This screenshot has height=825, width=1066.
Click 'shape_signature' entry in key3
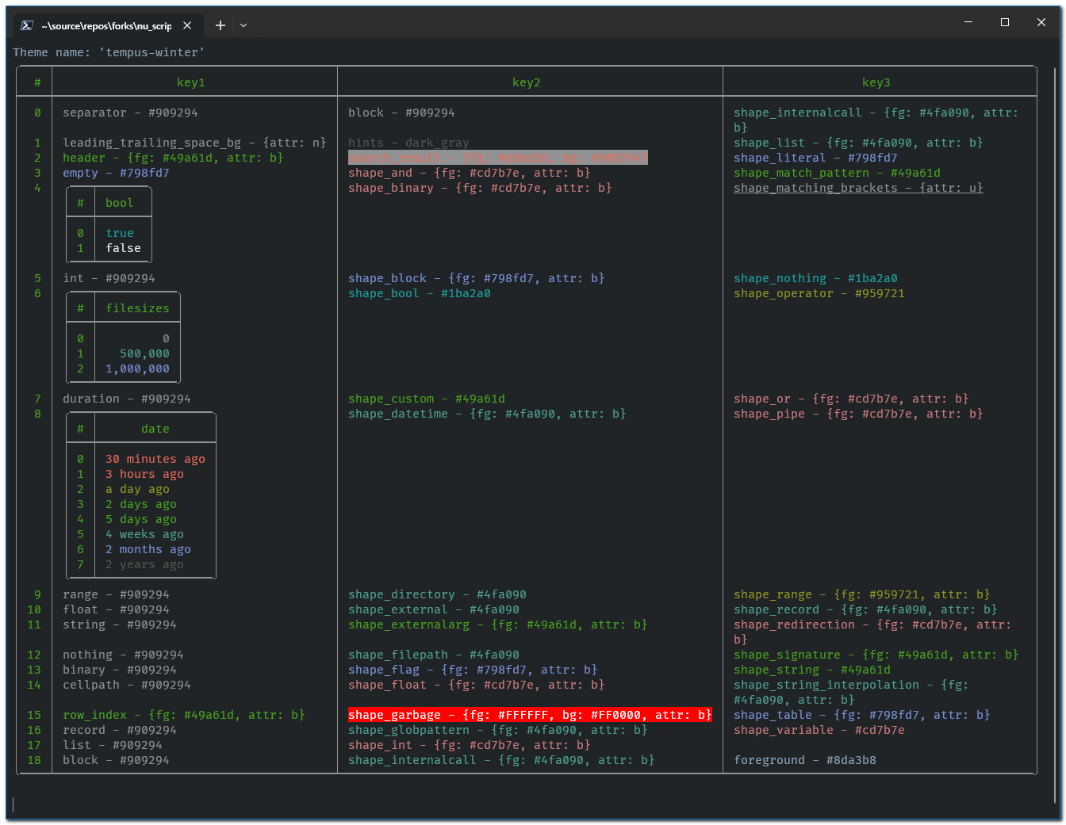[x=876, y=655]
